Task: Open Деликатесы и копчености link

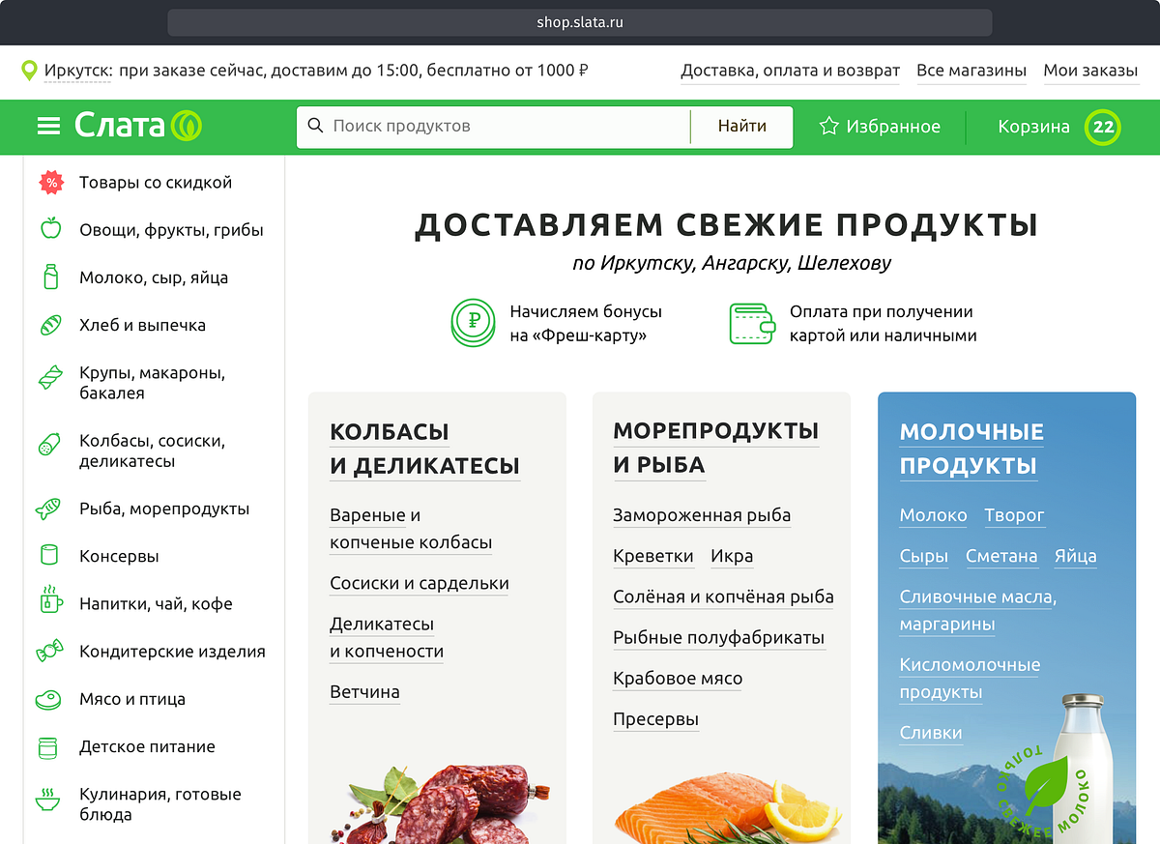Action: point(387,637)
